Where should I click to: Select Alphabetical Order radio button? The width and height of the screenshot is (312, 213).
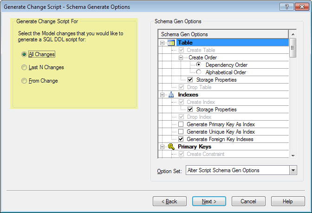click(x=199, y=72)
